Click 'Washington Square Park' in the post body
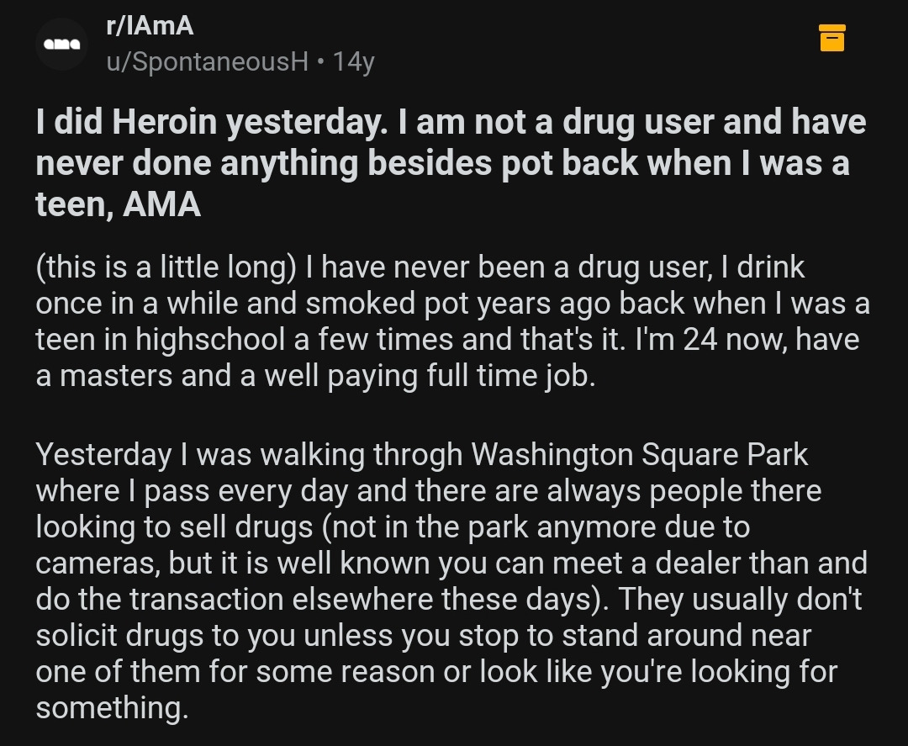The height and width of the screenshot is (746, 908). pyautogui.click(x=639, y=454)
